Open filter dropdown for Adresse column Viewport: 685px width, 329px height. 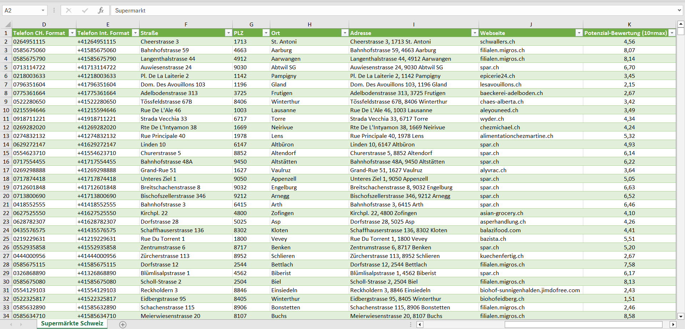pos(474,33)
